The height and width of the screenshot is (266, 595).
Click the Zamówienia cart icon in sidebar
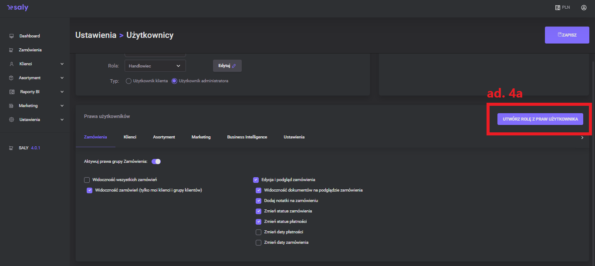click(x=12, y=50)
